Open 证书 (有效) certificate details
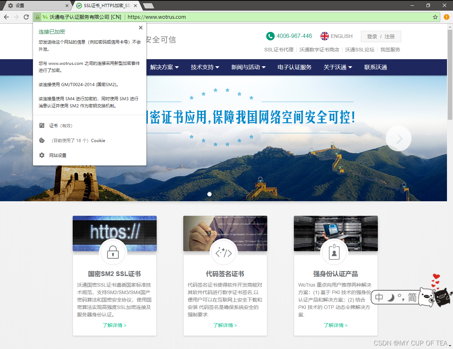This screenshot has width=453, height=349. point(61,126)
